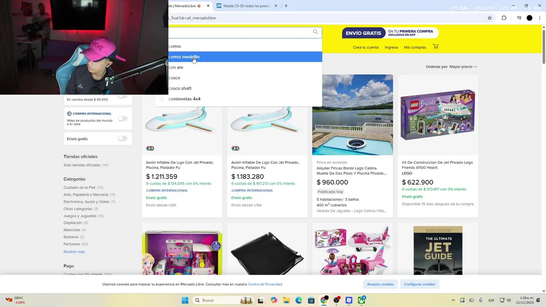Image resolution: width=546 pixels, height=307 pixels.
Task: Filter by 'Juegos y Juguetes' category
Action: click(80, 216)
